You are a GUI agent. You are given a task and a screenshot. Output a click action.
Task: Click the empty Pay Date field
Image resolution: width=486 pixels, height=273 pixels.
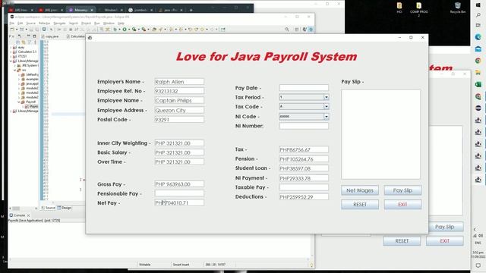point(304,88)
